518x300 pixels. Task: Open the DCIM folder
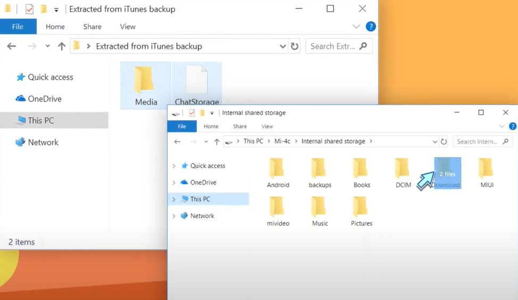[404, 173]
